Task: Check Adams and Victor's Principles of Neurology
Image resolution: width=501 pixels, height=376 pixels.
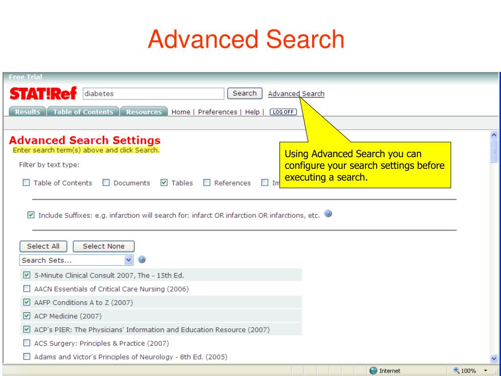Action: point(27,356)
